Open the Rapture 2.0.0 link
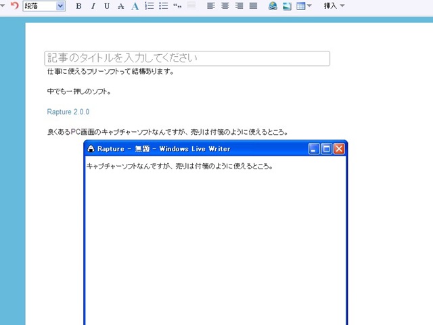The image size is (433, 325). click(68, 112)
